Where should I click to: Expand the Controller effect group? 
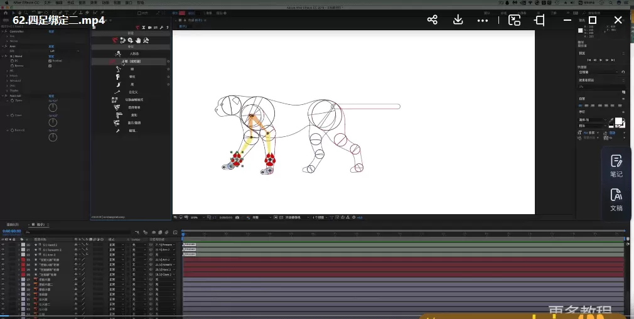pyautogui.click(x=3, y=31)
